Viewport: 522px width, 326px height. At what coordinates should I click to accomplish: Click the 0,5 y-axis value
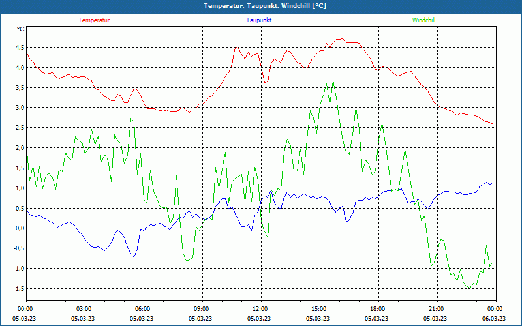[x=20, y=208]
